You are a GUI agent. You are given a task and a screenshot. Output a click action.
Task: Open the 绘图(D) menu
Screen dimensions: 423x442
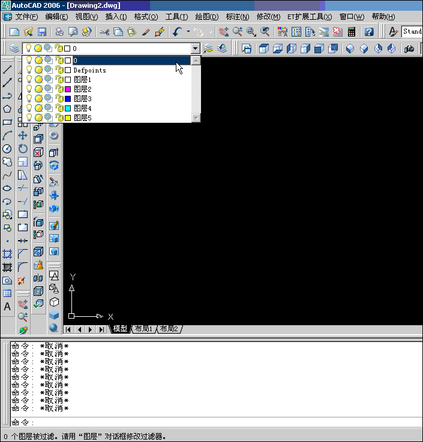pyautogui.click(x=207, y=17)
